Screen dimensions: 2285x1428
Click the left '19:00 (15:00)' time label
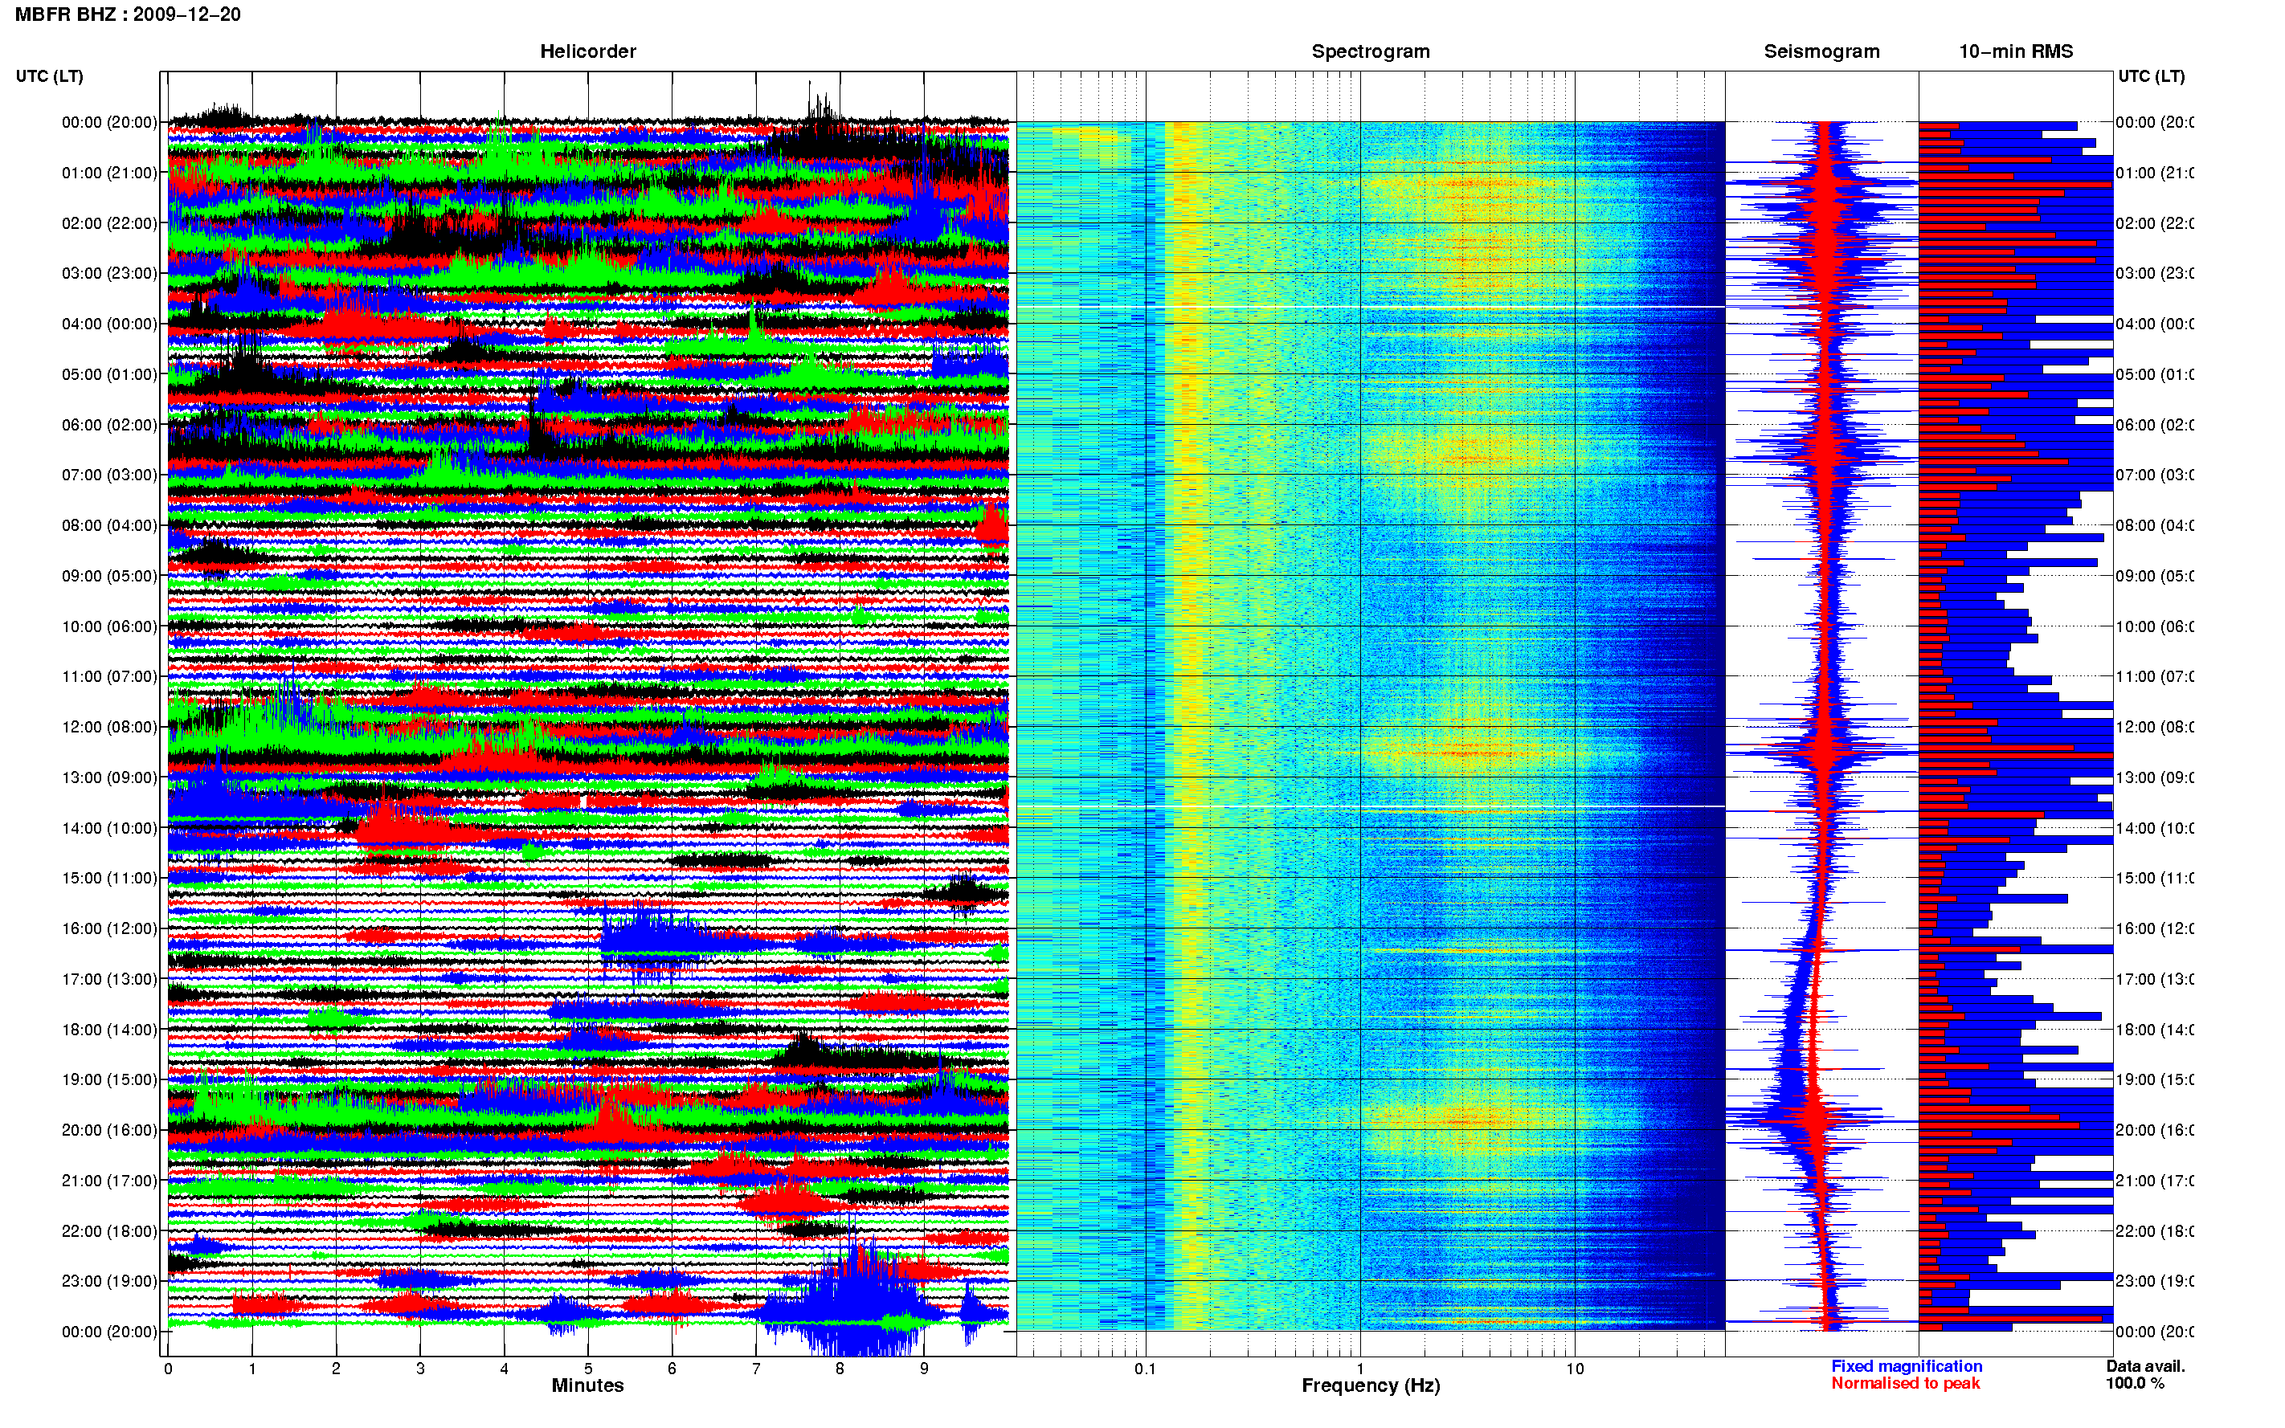tap(109, 1079)
